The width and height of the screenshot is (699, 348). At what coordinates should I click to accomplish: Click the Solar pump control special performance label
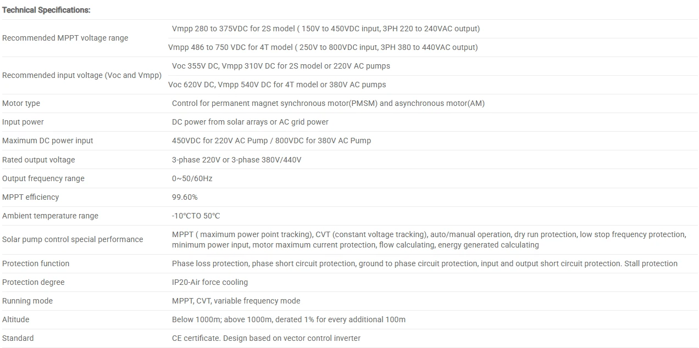pyautogui.click(x=73, y=239)
